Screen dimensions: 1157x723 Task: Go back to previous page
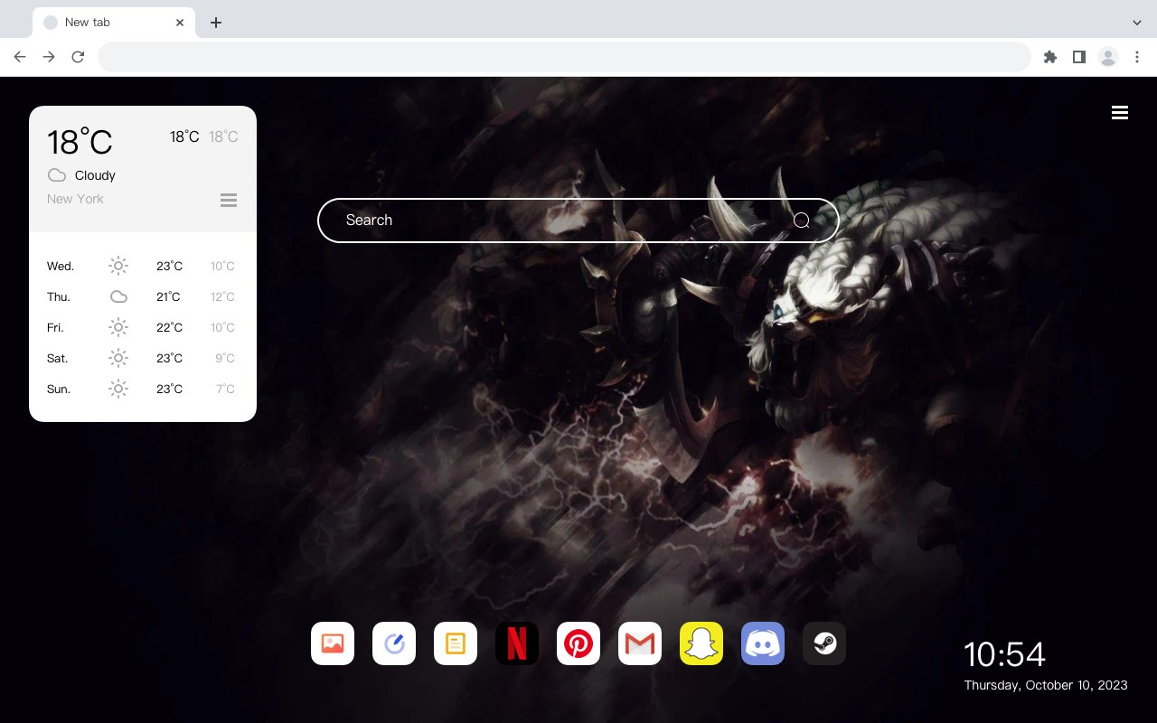tap(20, 57)
